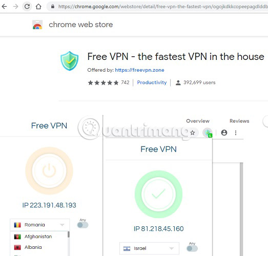Screen dimensions: 268x256
Task: Go to the browser home icon
Action: (x=38, y=7)
